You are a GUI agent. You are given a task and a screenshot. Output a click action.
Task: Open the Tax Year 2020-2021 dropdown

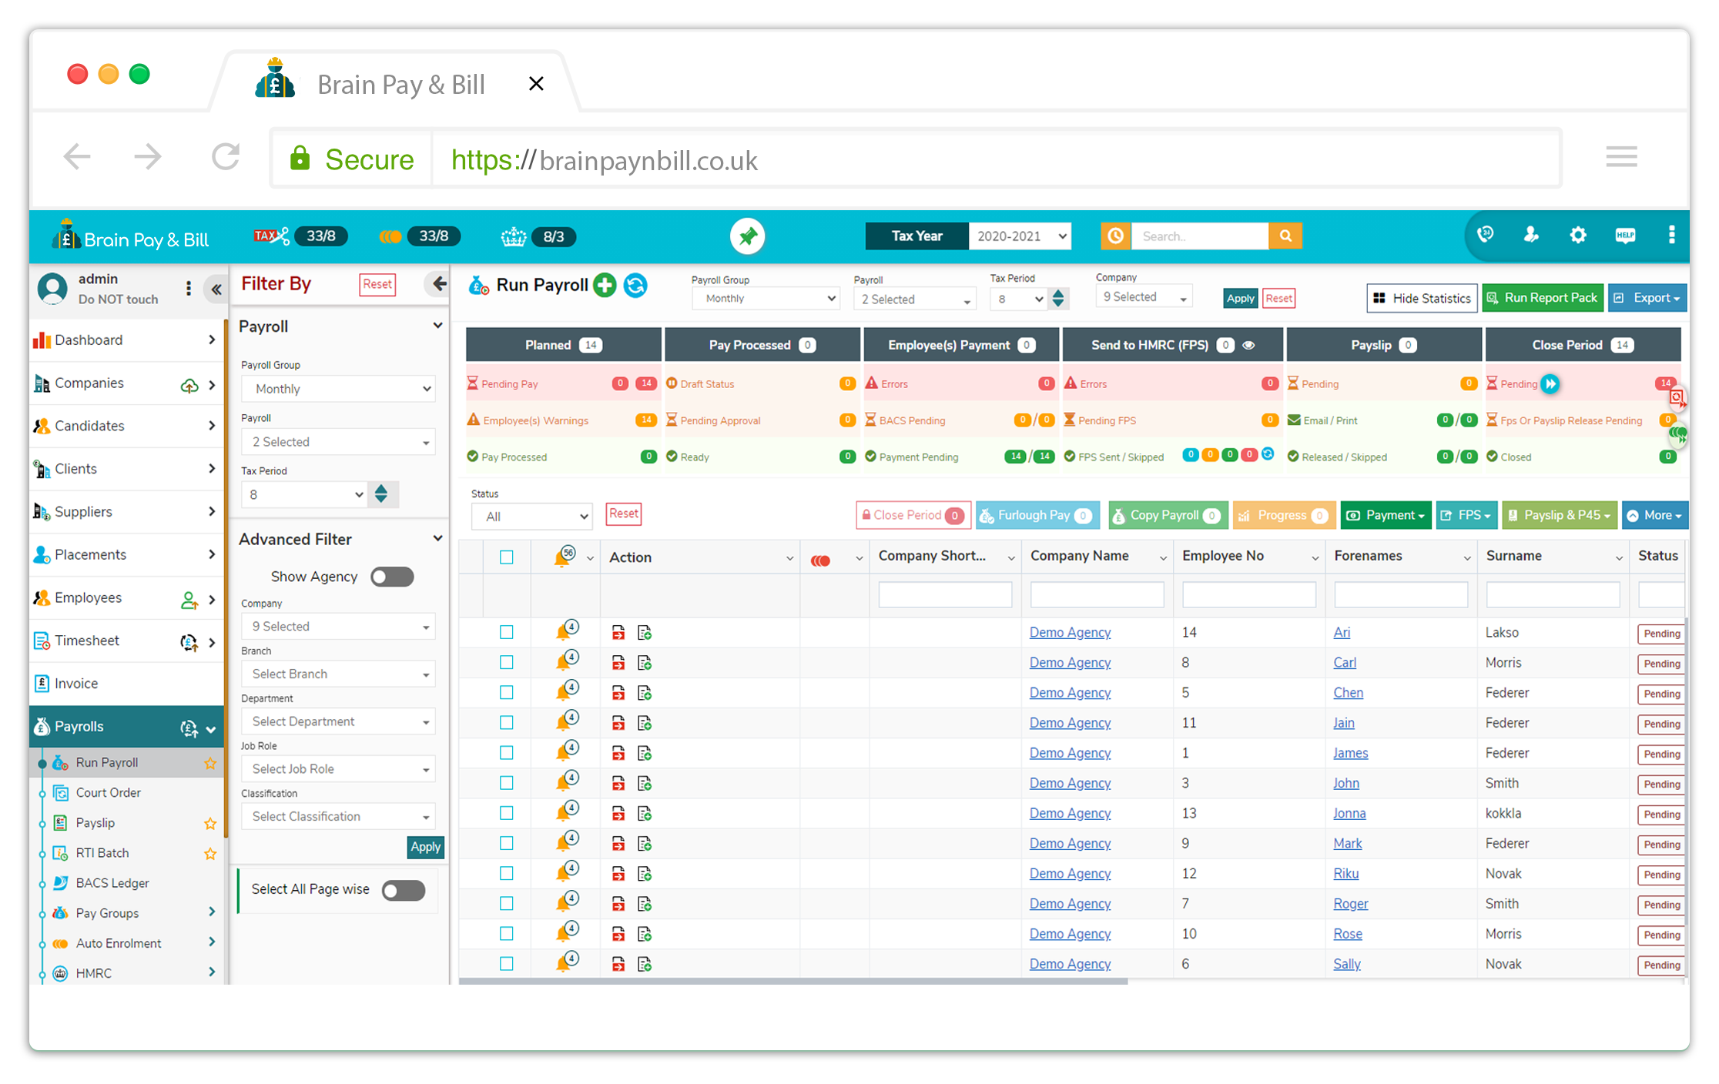click(x=1020, y=236)
